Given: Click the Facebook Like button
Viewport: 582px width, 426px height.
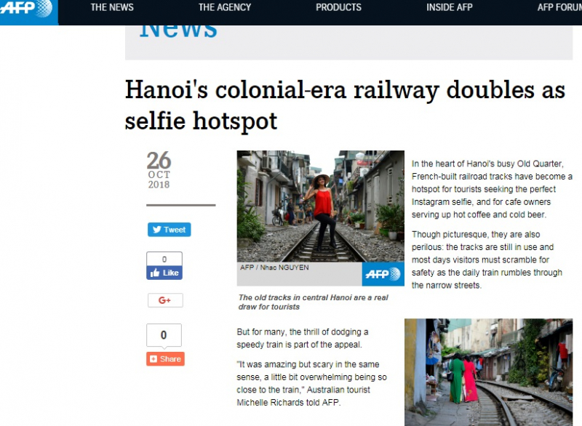Looking at the screenshot, I should [x=164, y=273].
